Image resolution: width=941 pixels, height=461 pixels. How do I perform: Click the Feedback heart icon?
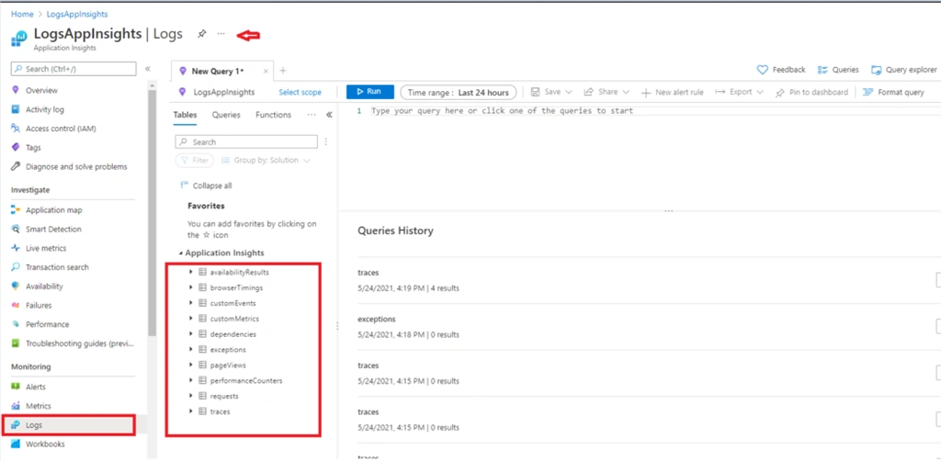point(762,70)
